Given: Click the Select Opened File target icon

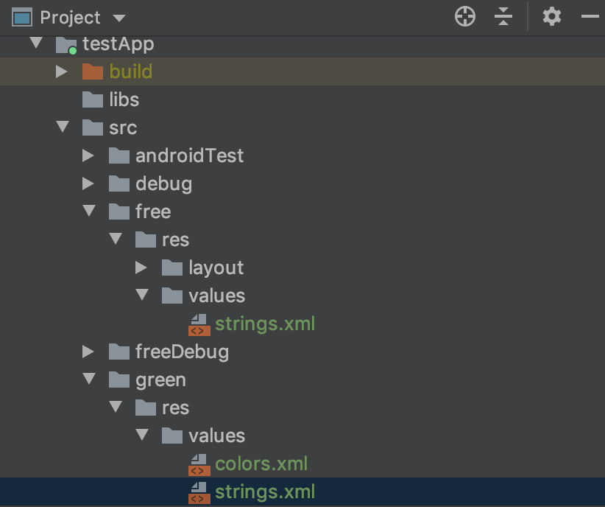Looking at the screenshot, I should click(465, 17).
